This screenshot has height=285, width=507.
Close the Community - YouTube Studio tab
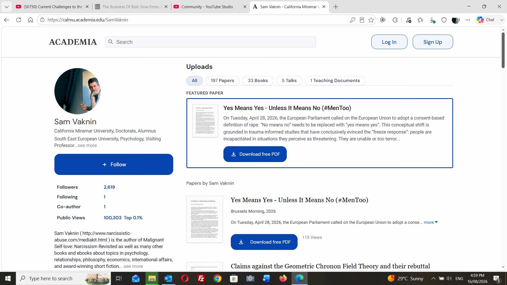coord(245,7)
